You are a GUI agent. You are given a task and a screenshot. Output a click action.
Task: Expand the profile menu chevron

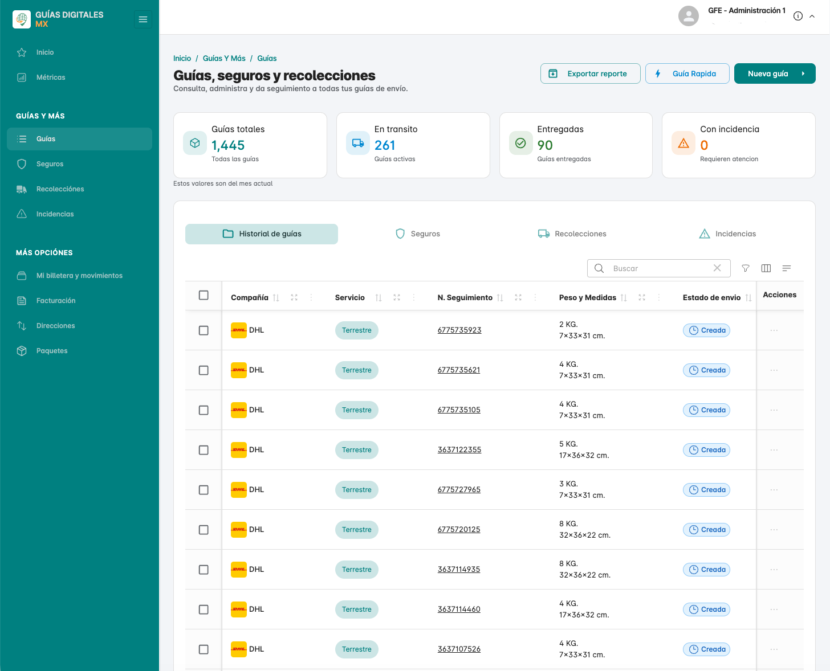click(x=812, y=16)
